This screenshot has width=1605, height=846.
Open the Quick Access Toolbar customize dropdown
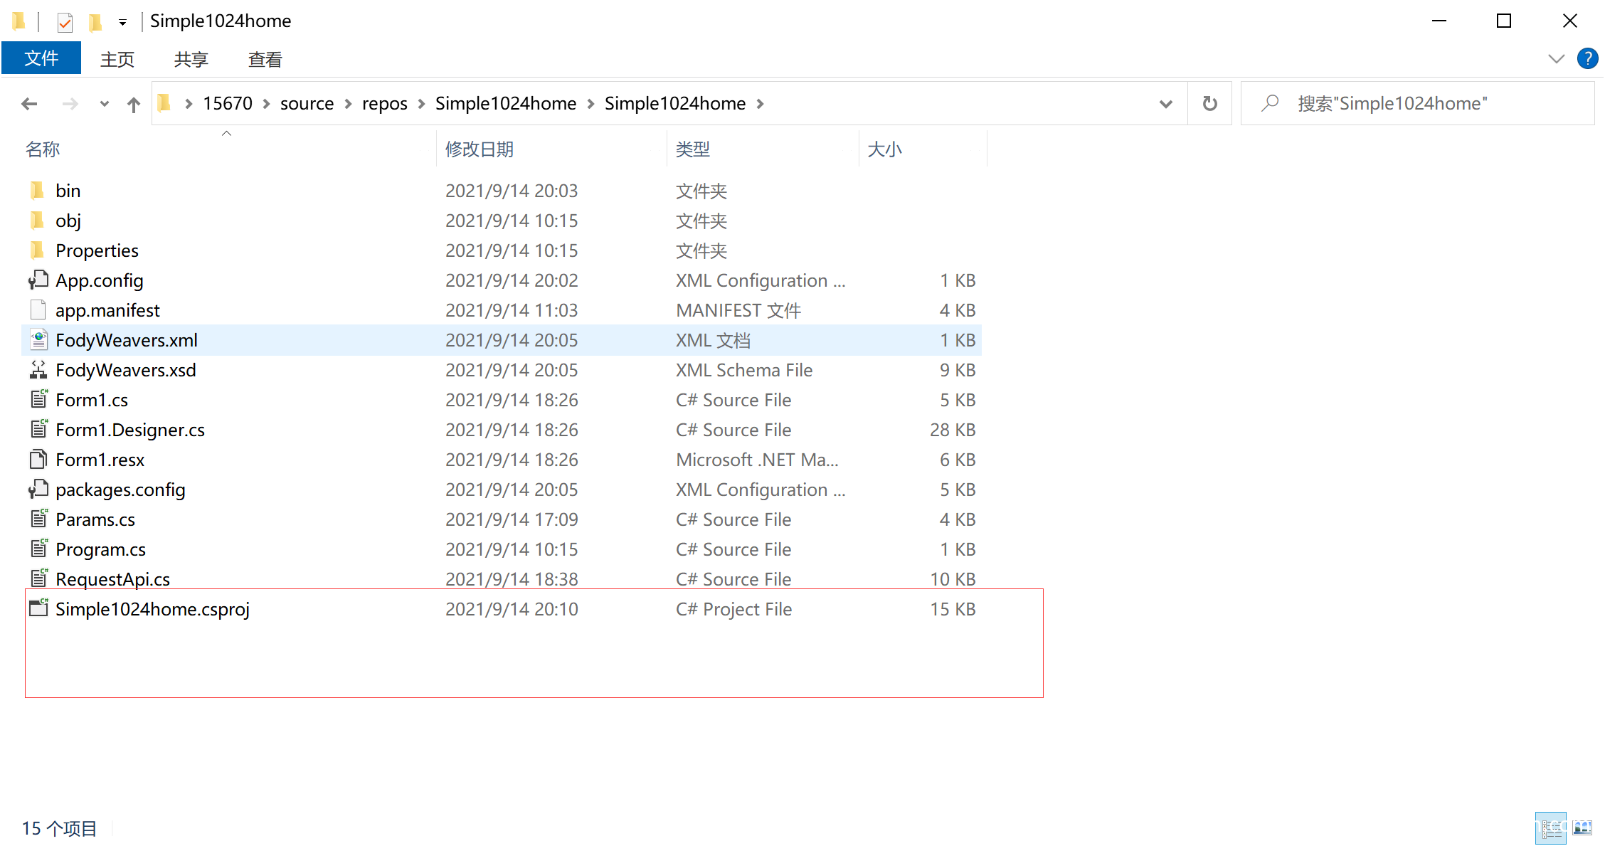point(122,21)
